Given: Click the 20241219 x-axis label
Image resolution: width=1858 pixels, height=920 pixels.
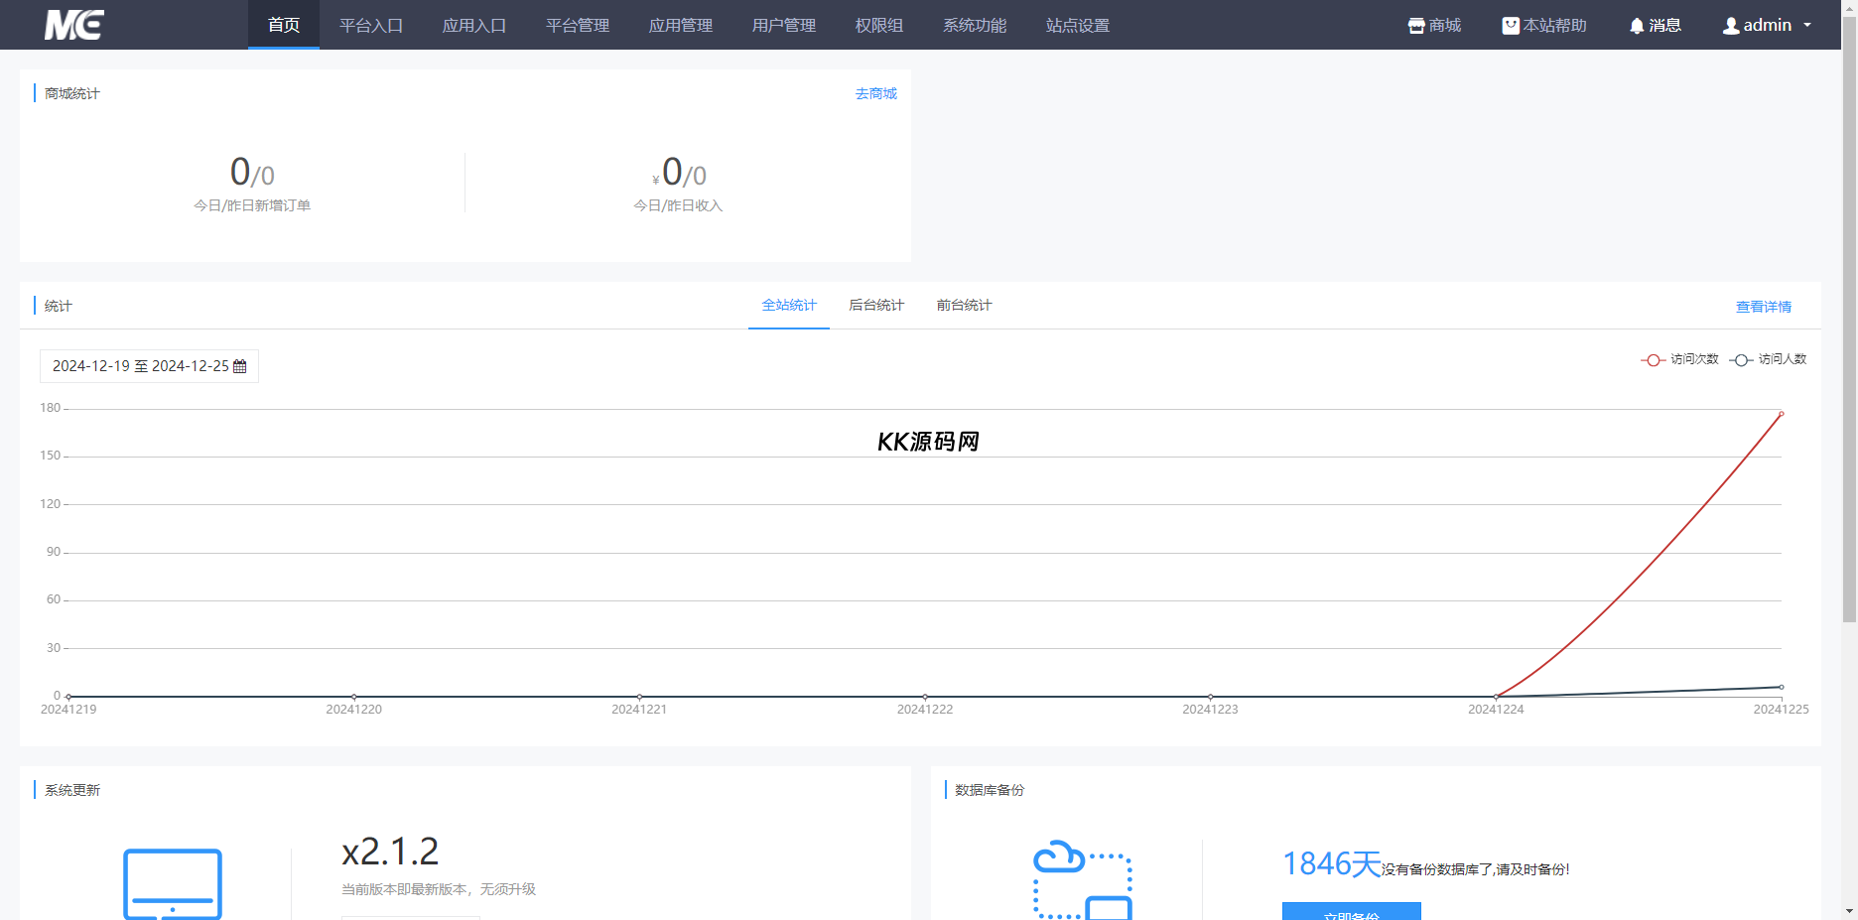Looking at the screenshot, I should 68,710.
